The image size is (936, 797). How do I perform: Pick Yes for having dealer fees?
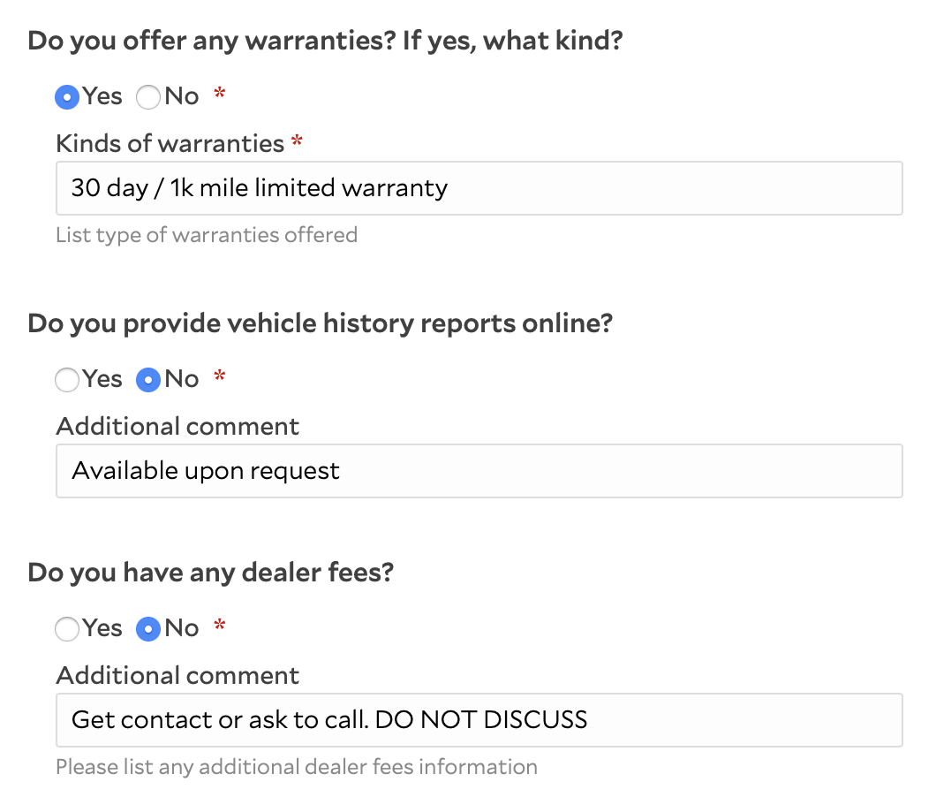coord(67,629)
